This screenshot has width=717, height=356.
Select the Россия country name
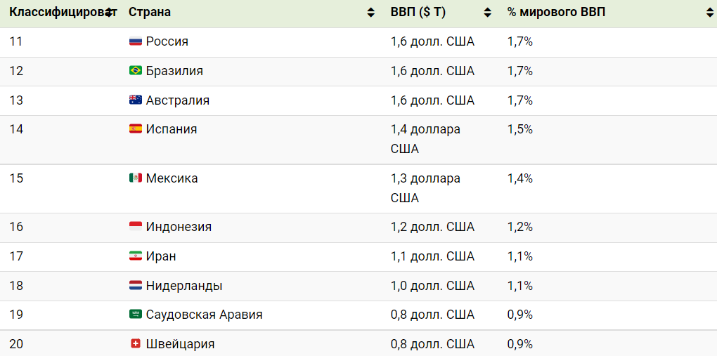point(167,41)
